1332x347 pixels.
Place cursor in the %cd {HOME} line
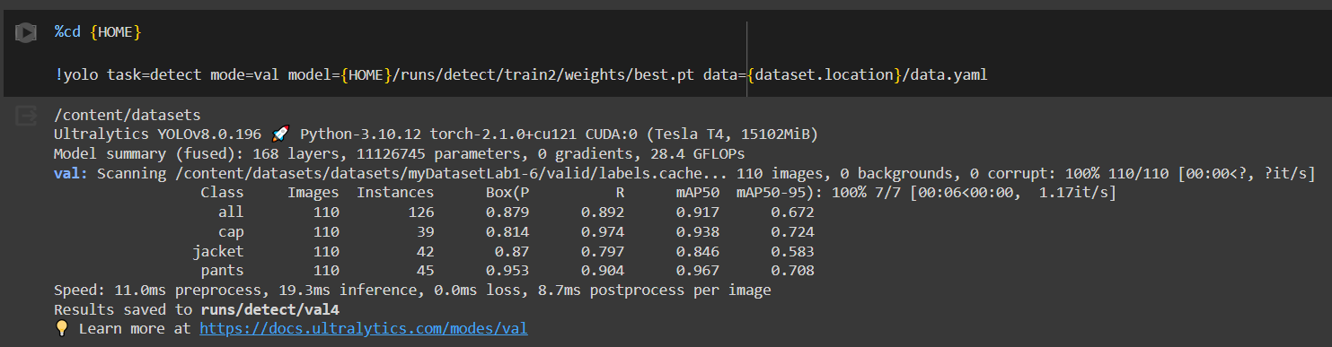98,32
